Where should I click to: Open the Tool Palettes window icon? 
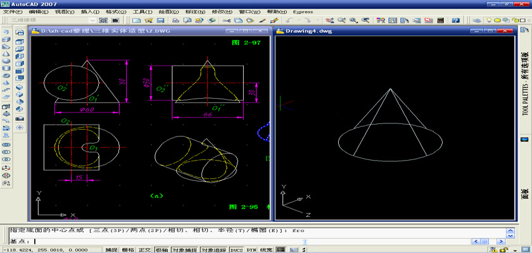405,20
